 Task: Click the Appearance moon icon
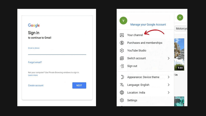point(122,77)
